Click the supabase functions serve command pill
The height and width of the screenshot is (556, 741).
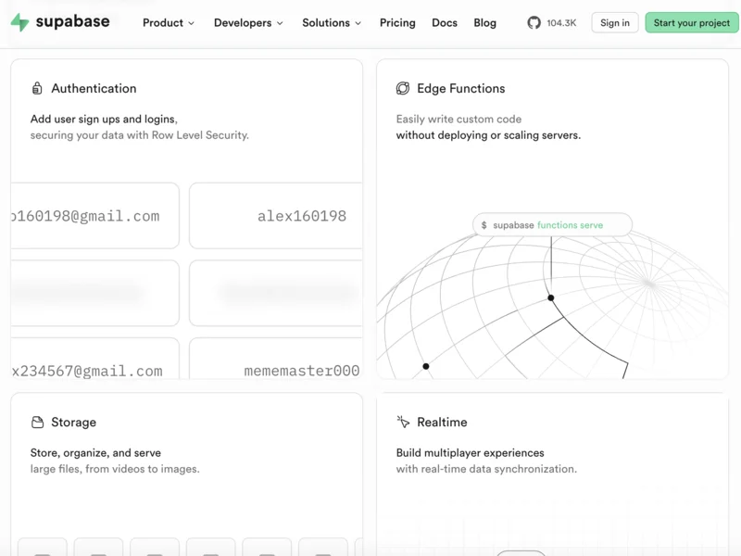coord(552,225)
